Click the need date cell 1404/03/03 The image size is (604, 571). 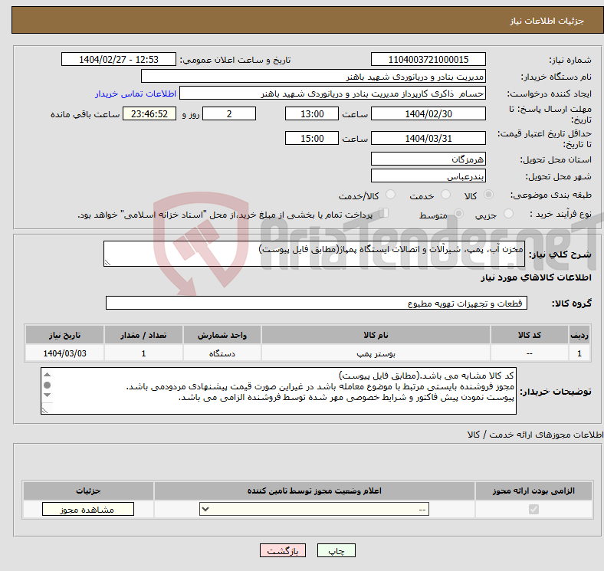(64, 353)
